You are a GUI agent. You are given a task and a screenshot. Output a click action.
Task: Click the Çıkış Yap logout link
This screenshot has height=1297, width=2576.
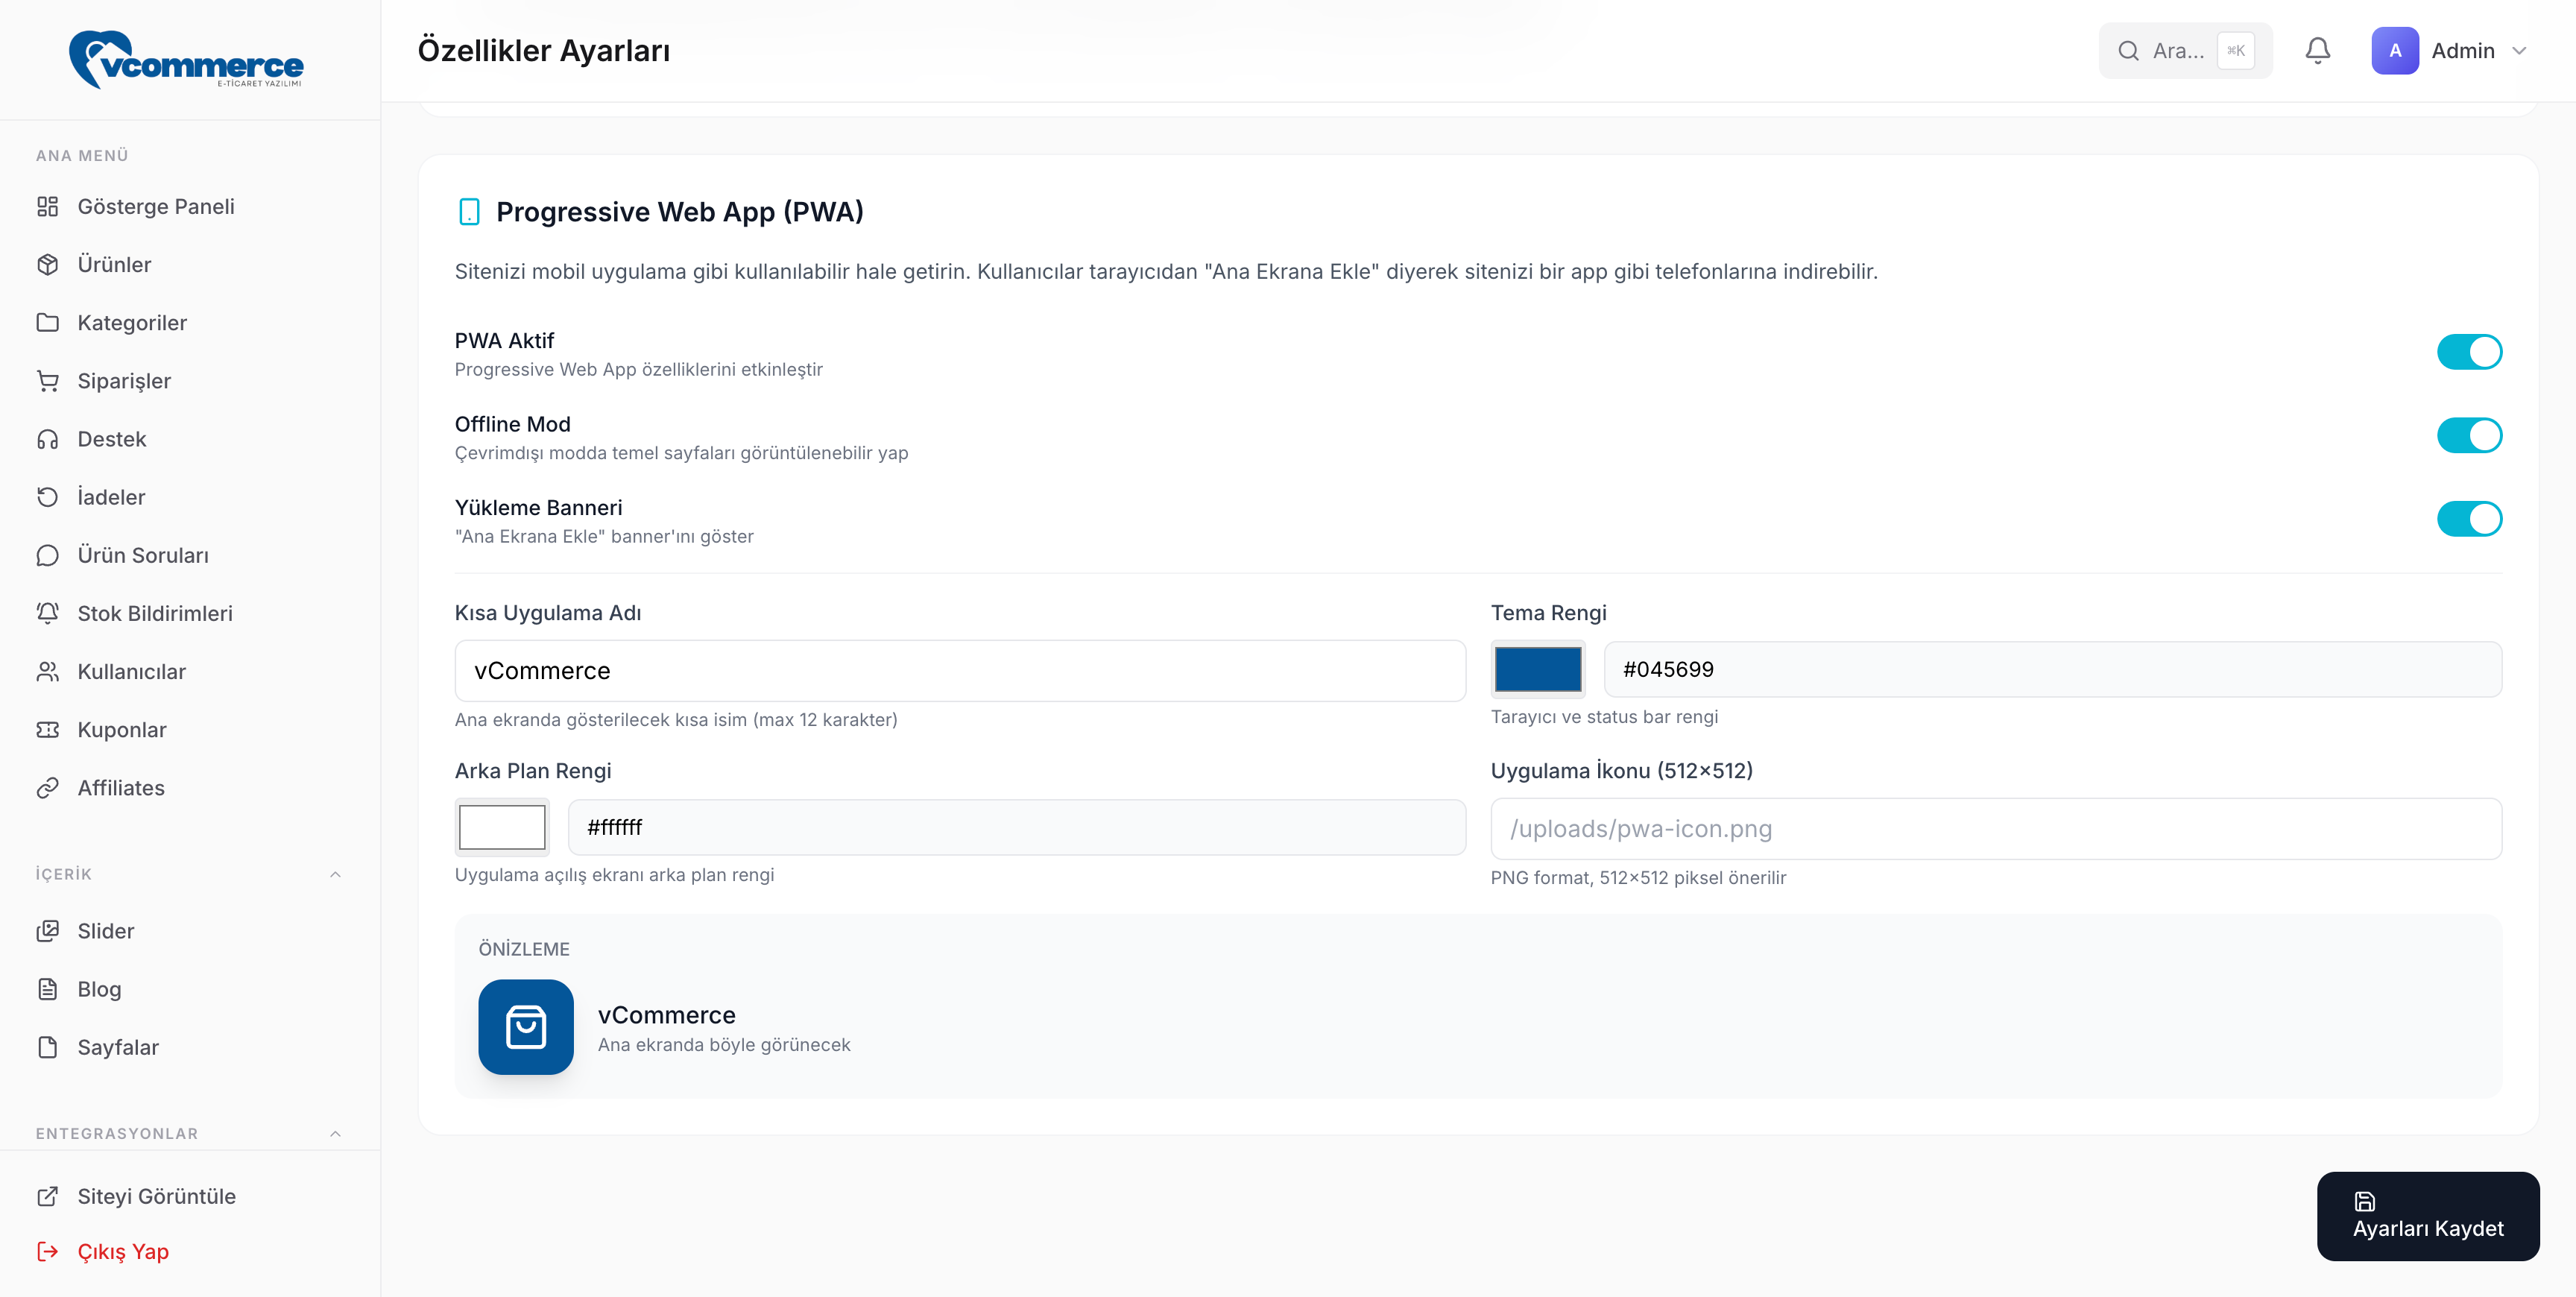(122, 1252)
